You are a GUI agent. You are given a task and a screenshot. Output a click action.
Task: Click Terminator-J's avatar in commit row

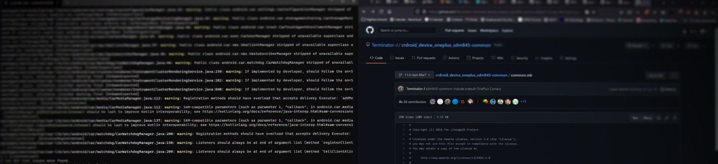(x=401, y=89)
